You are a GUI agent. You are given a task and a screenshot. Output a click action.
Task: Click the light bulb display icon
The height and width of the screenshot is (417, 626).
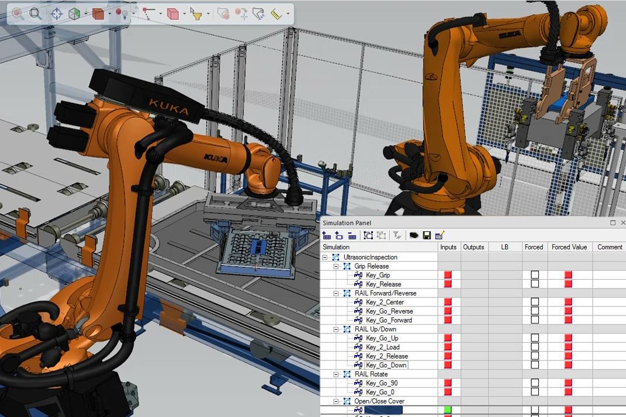click(122, 14)
